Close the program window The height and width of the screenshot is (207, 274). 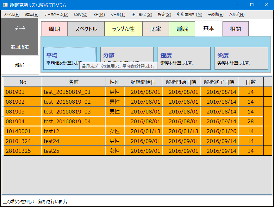pyautogui.click(x=266, y=5)
